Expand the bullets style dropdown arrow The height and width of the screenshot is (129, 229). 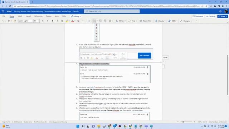tap(91, 21)
